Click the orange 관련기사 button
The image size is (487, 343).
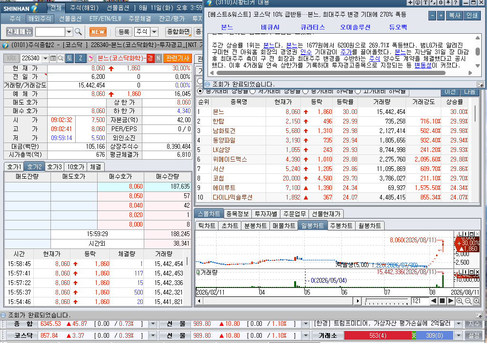pos(178,58)
